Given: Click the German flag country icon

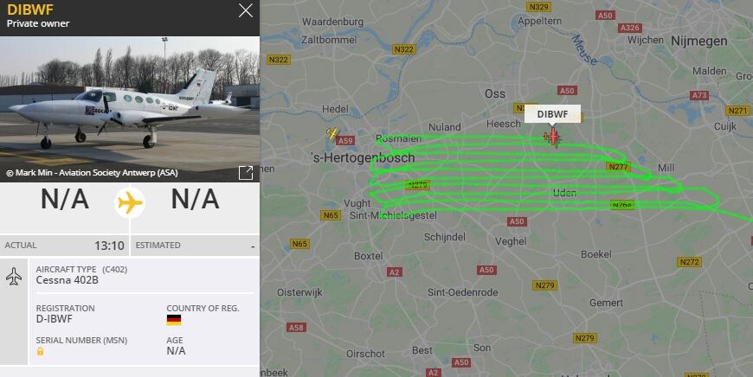Looking at the screenshot, I should click(x=174, y=320).
